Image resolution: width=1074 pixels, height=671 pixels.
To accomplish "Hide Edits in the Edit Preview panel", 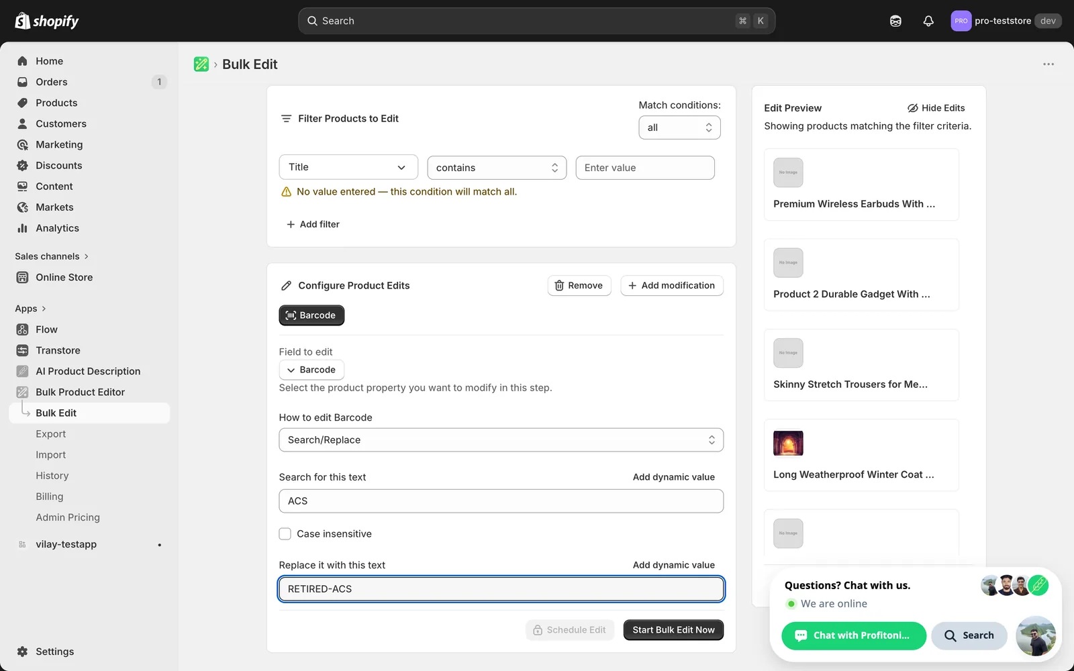I will [x=936, y=108].
